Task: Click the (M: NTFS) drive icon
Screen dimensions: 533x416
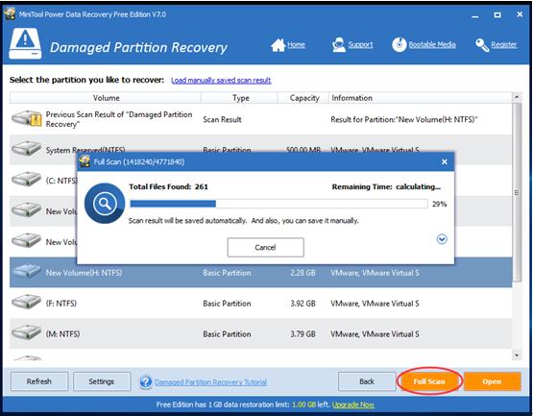Action: (26, 332)
